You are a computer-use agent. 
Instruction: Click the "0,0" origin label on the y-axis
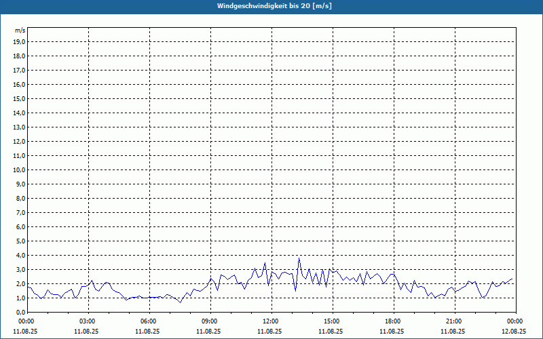(x=21, y=313)
